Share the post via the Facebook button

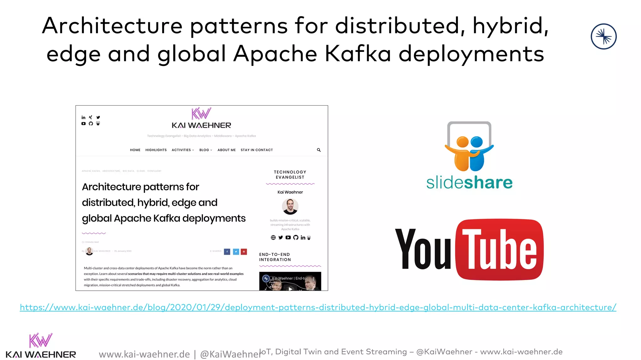pyautogui.click(x=227, y=252)
